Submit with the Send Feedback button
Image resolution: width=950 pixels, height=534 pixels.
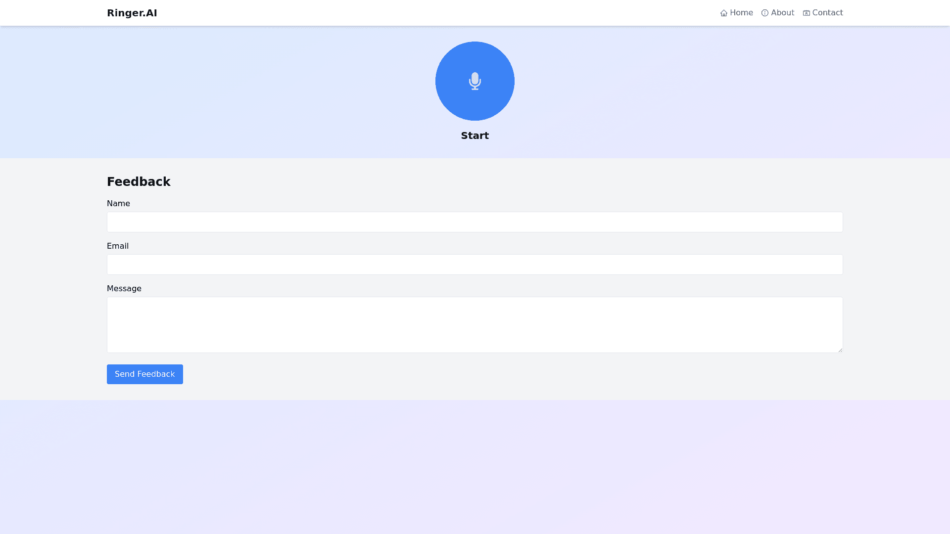tap(144, 374)
